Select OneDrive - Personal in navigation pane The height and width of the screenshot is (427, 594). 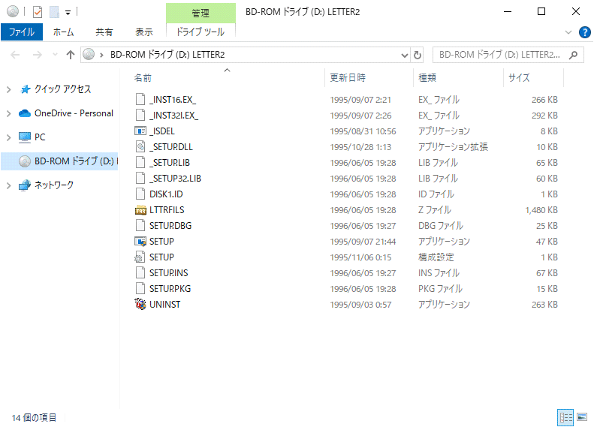[74, 113]
